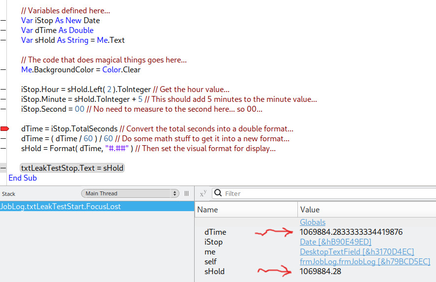
Task: Open the Globals link
Action: tap(313, 222)
